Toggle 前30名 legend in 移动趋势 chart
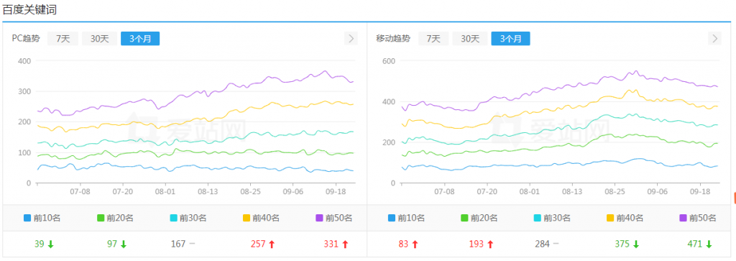The image size is (736, 261). (x=552, y=218)
